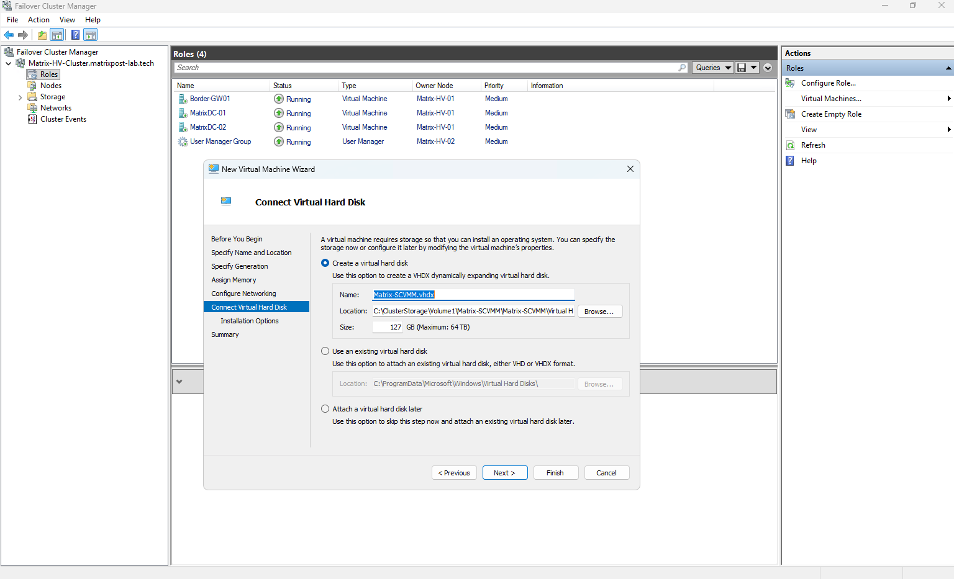Go to Specify Name and Location step
The height and width of the screenshot is (579, 954).
pos(251,253)
